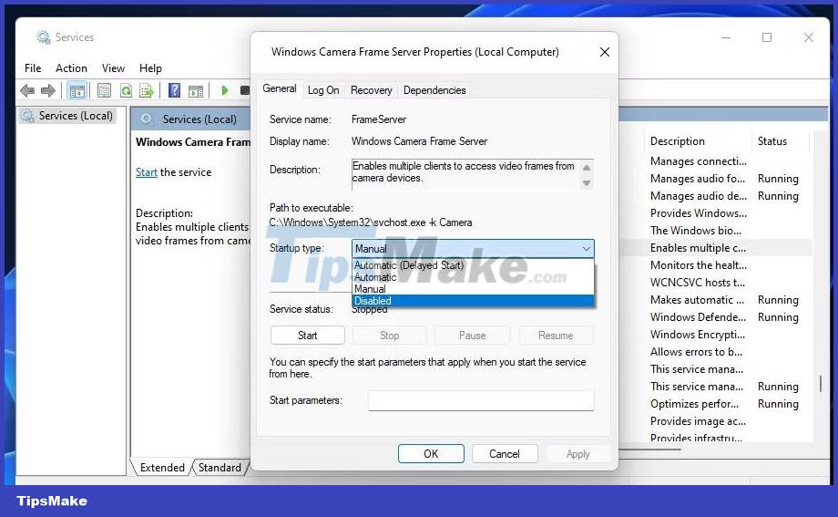Viewport: 838px width, 517px height.
Task: Choose Manual from the dropdown list
Action: 473,289
